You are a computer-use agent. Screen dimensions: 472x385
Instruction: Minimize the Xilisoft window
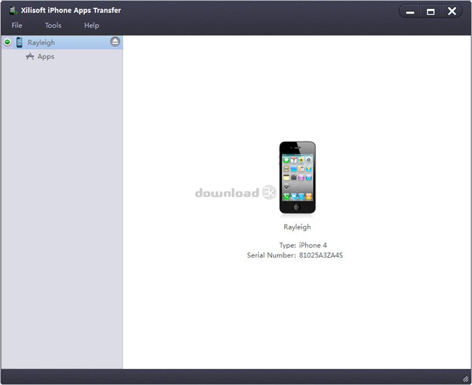(410, 11)
